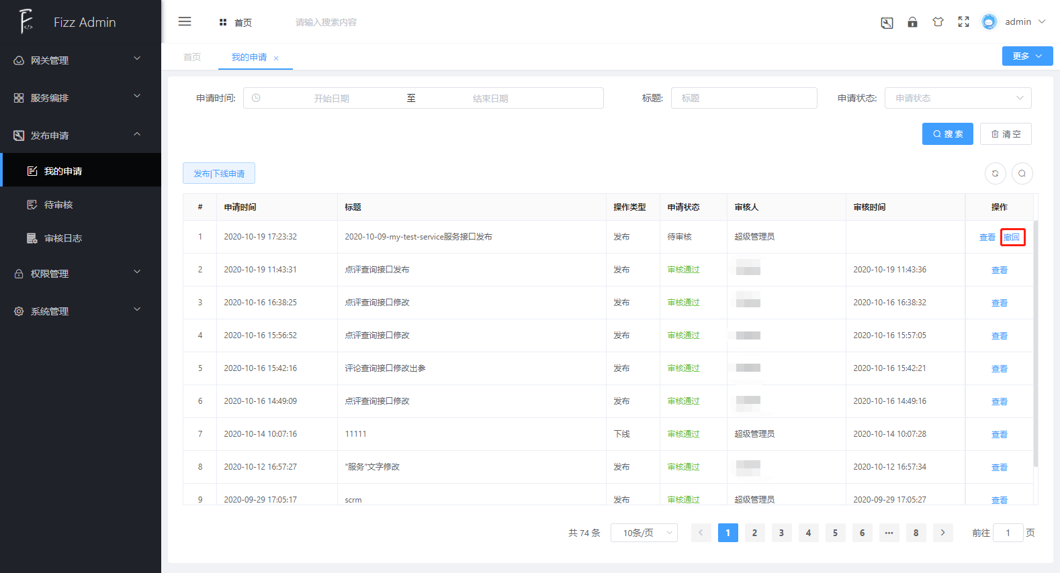Open 我的申请 in sidebar

point(81,171)
